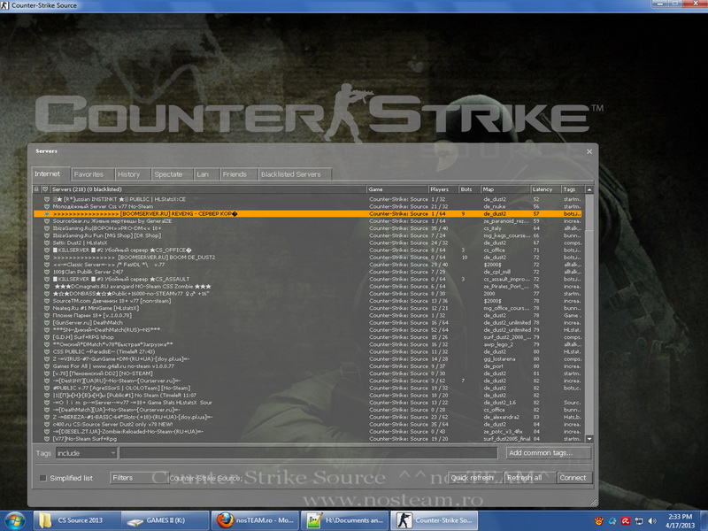
Task: Select IbizaGaming.Ru Fun MG Shop server
Action: 308,235
